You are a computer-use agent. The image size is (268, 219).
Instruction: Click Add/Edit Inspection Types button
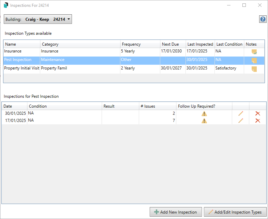235,212
